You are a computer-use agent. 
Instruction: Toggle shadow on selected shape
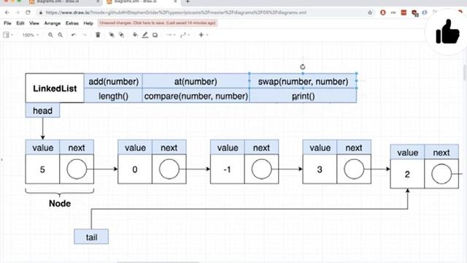pos(155,35)
